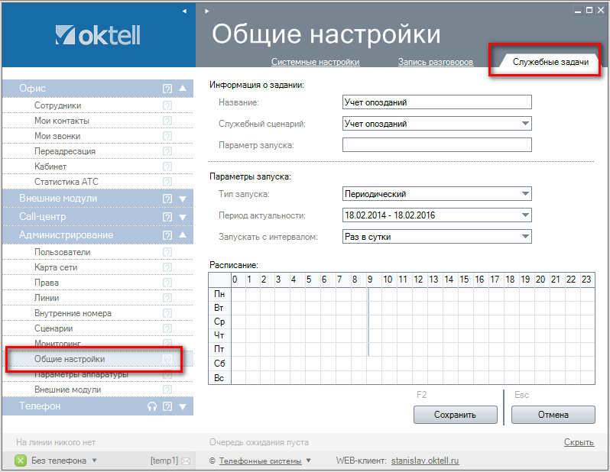Expand the Внешние модули section arrow
This screenshot has width=610, height=472.
click(x=183, y=199)
